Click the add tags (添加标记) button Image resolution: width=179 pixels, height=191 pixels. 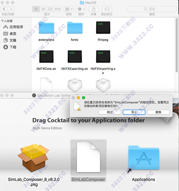[x=107, y=9]
